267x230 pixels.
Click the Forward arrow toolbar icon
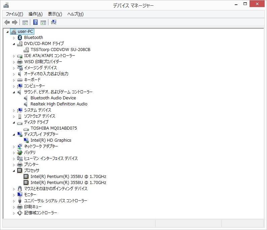15,22
